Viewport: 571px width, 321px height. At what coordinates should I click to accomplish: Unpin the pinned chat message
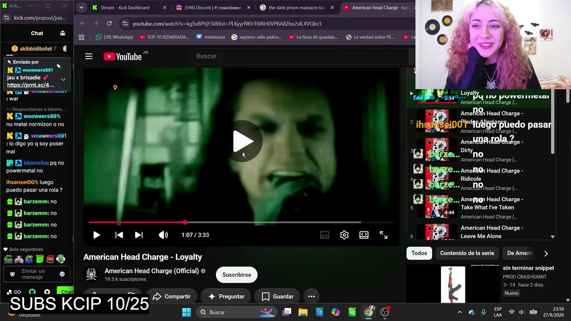(x=58, y=66)
